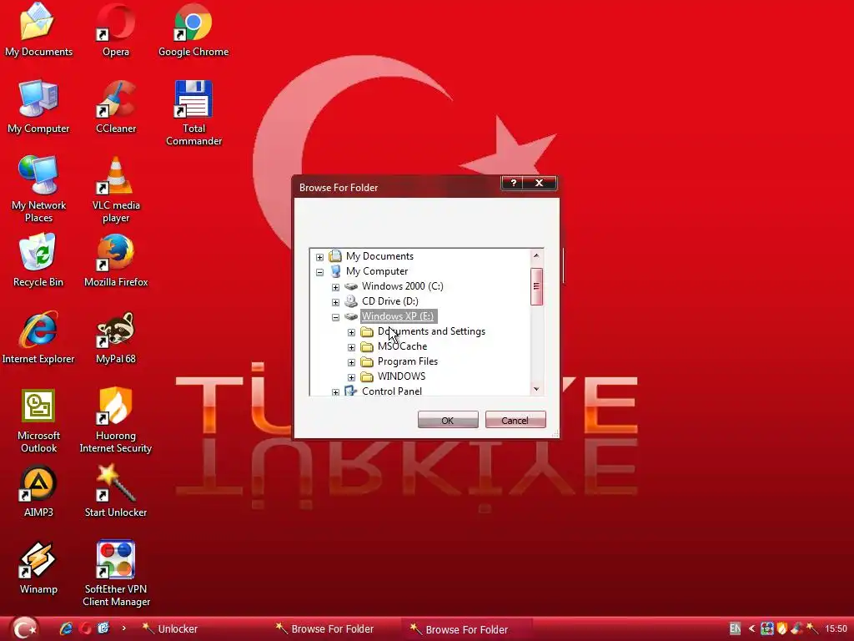
Task: Open the My Documents desktop icon
Action: 38,30
